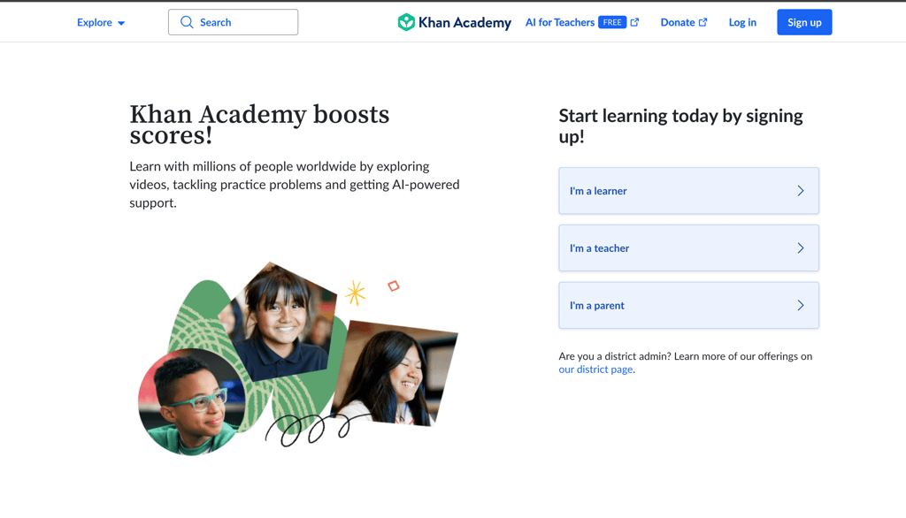Select the Khan Academy leaf logo

(406, 21)
